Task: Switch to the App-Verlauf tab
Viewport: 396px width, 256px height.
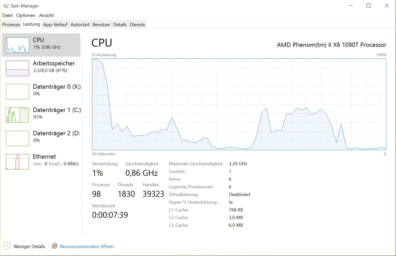Action: (x=55, y=25)
